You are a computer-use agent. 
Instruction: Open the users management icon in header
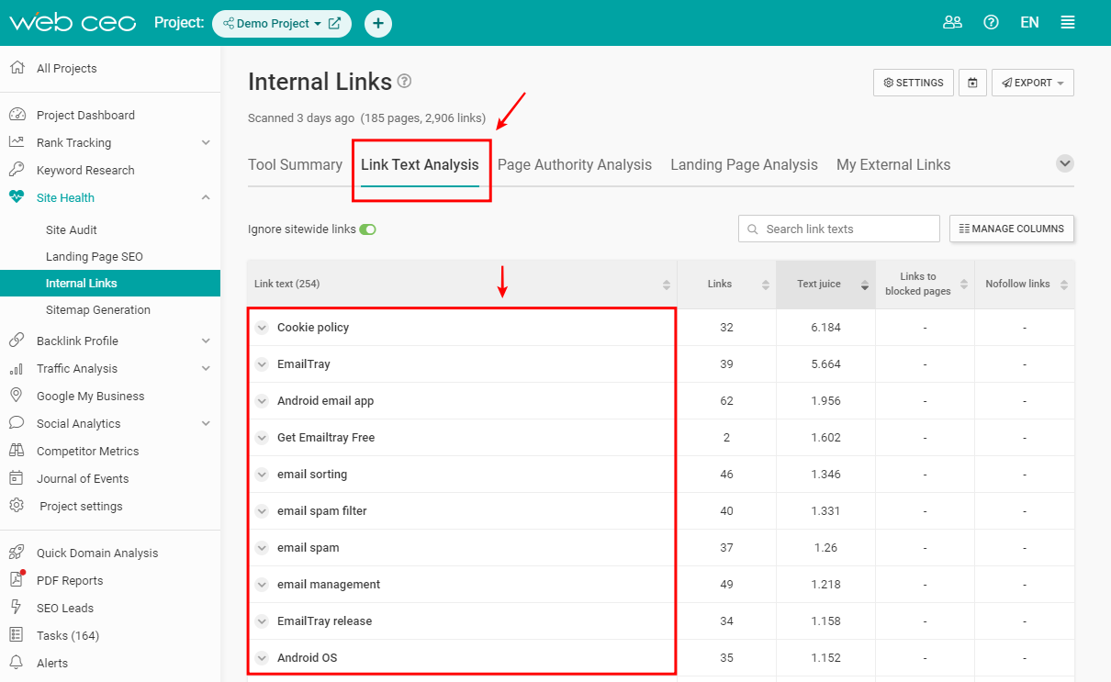point(952,23)
